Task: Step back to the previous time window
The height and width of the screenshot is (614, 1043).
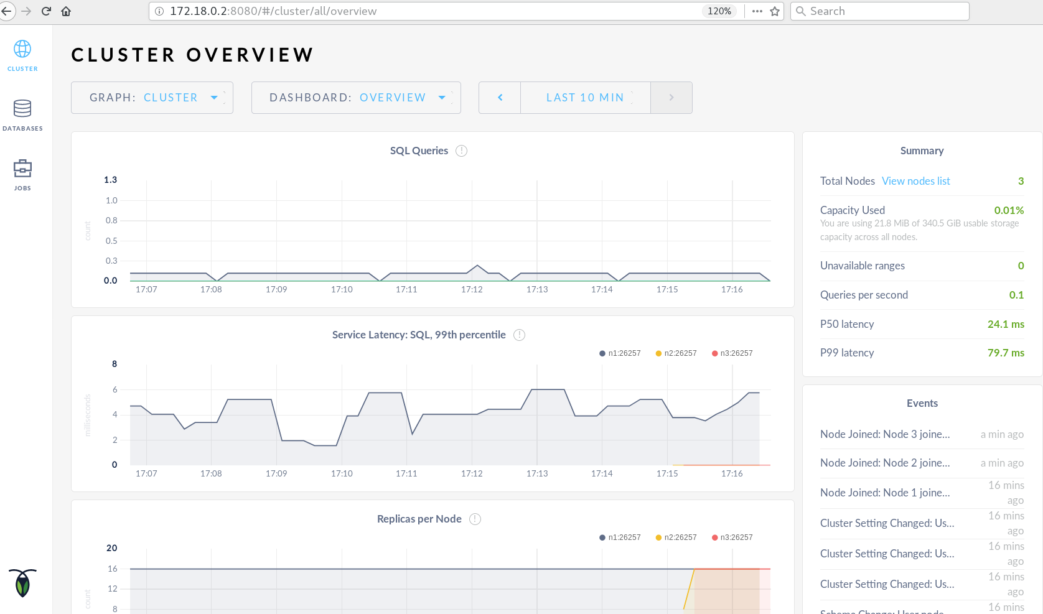Action: pos(500,98)
